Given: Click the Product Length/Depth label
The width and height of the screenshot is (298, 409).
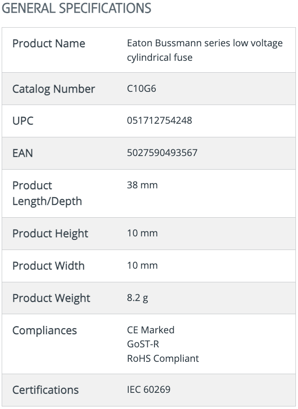Looking at the screenshot, I should [47, 193].
